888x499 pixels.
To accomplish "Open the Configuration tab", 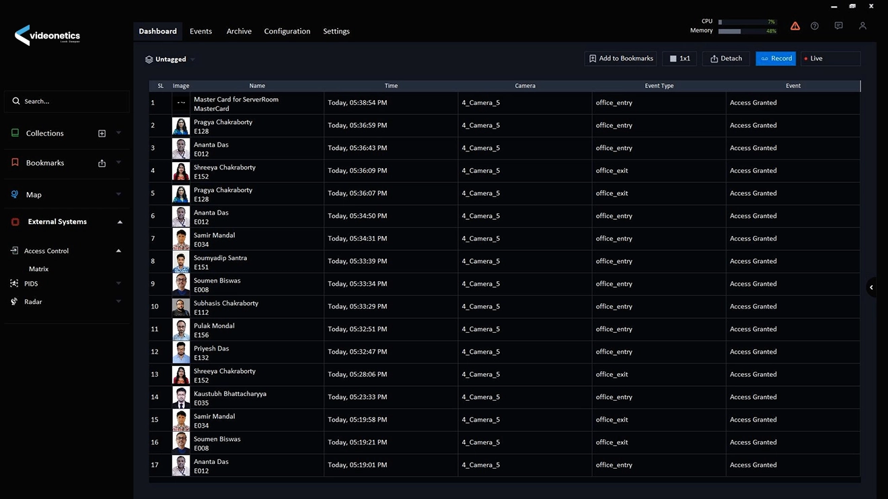I will [x=287, y=31].
